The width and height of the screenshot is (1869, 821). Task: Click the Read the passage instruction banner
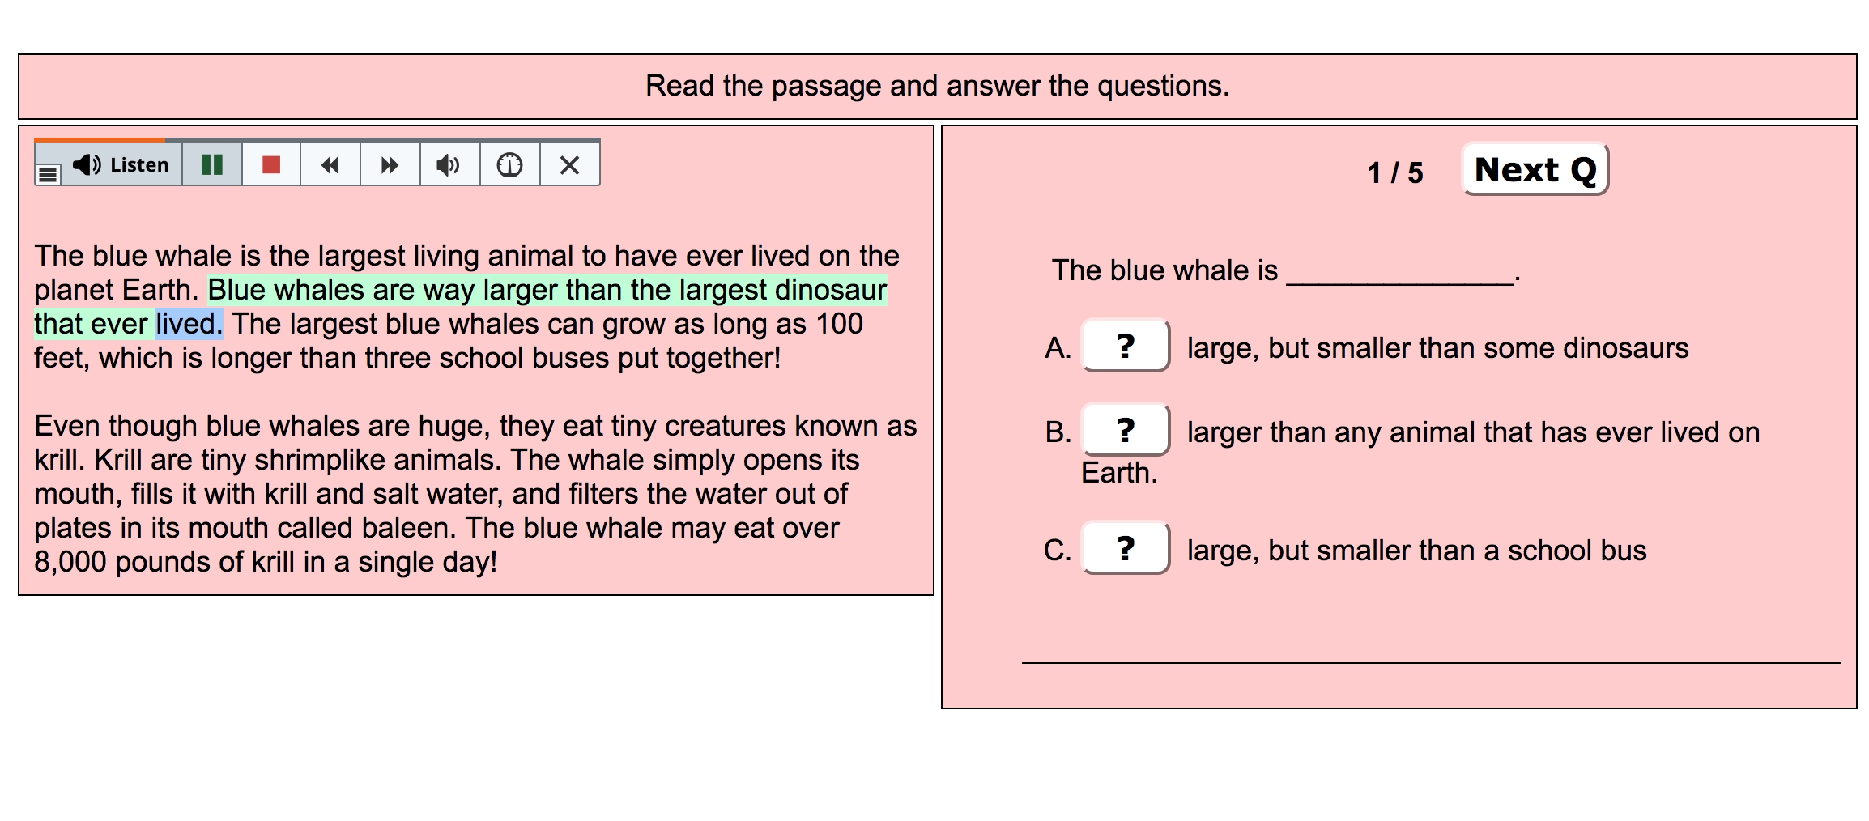(937, 86)
